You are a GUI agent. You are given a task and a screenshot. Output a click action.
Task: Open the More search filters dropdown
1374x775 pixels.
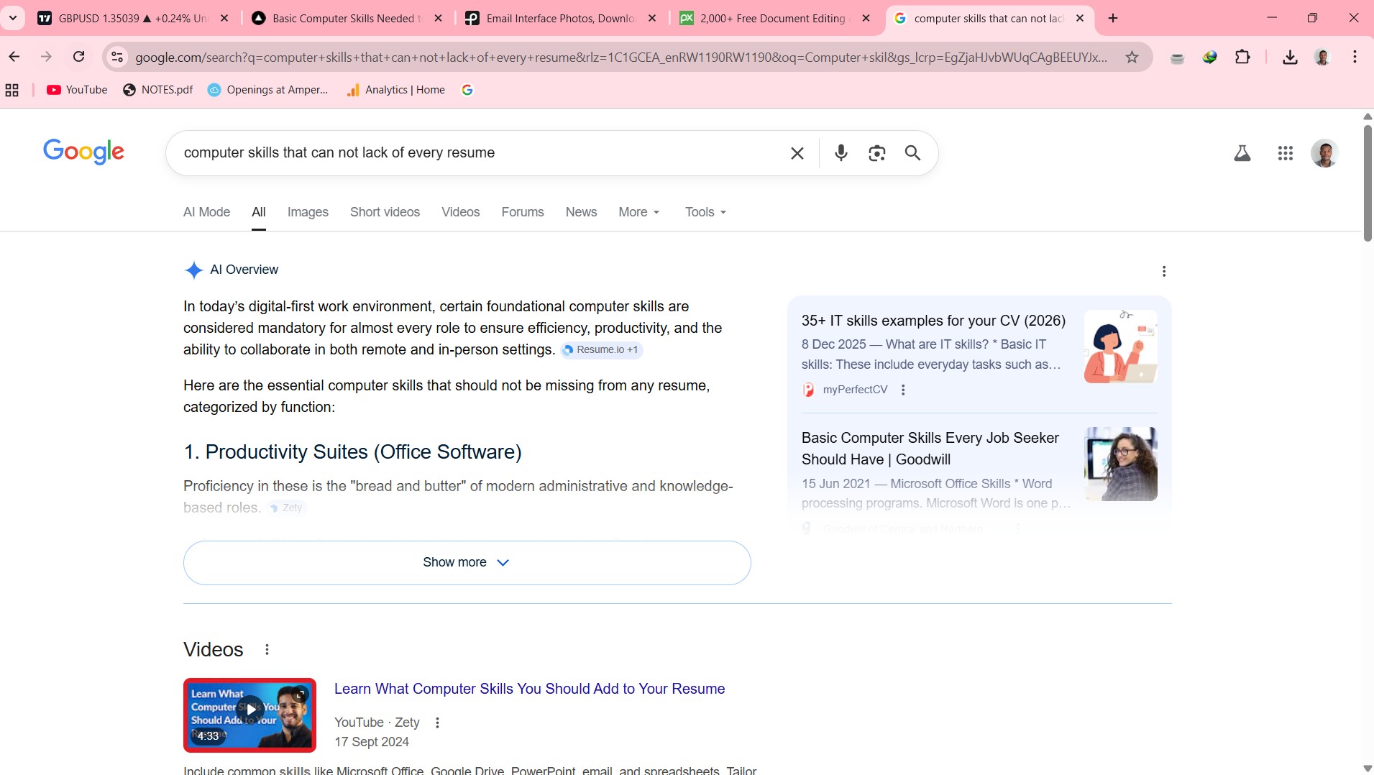click(x=638, y=212)
